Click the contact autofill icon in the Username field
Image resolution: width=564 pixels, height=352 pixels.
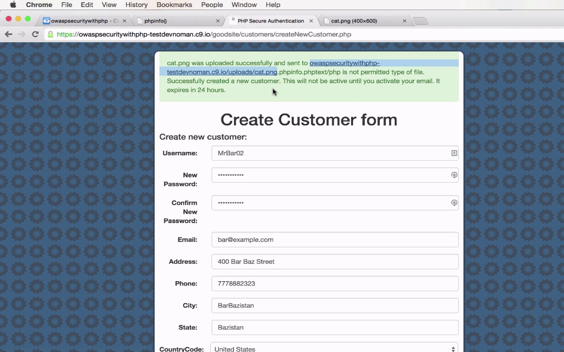[454, 153]
